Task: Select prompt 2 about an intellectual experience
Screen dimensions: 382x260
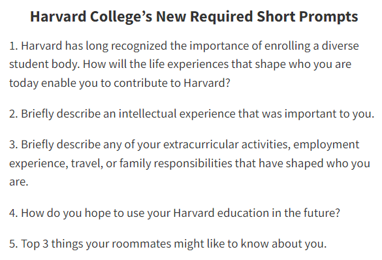Action: click(191, 114)
